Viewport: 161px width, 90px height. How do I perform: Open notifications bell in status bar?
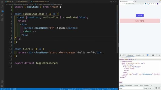pyautogui.click(x=116, y=89)
